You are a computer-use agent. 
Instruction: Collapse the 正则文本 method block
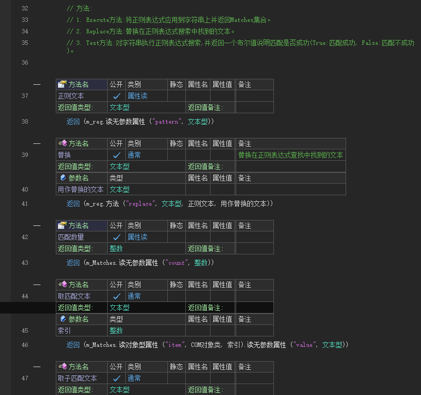(37, 85)
